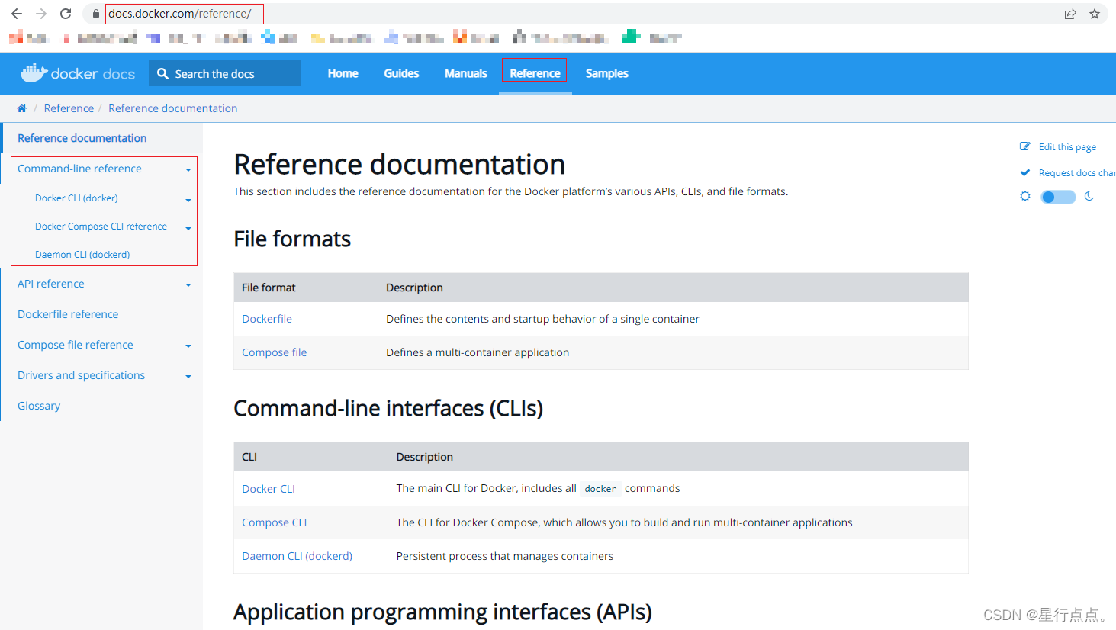Click the browser forward arrow
The image size is (1116, 630).
(x=41, y=14)
